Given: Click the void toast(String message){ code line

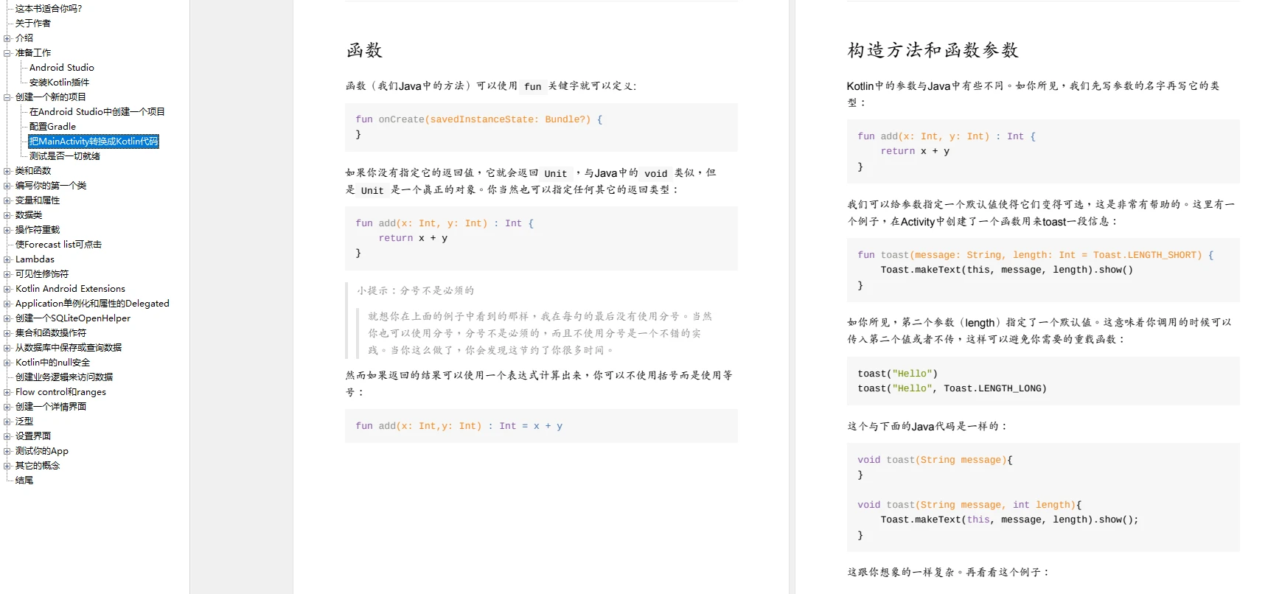Looking at the screenshot, I should coord(935,460).
